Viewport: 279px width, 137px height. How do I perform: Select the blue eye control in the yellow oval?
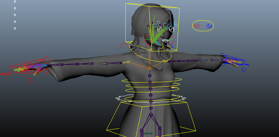click(209, 26)
